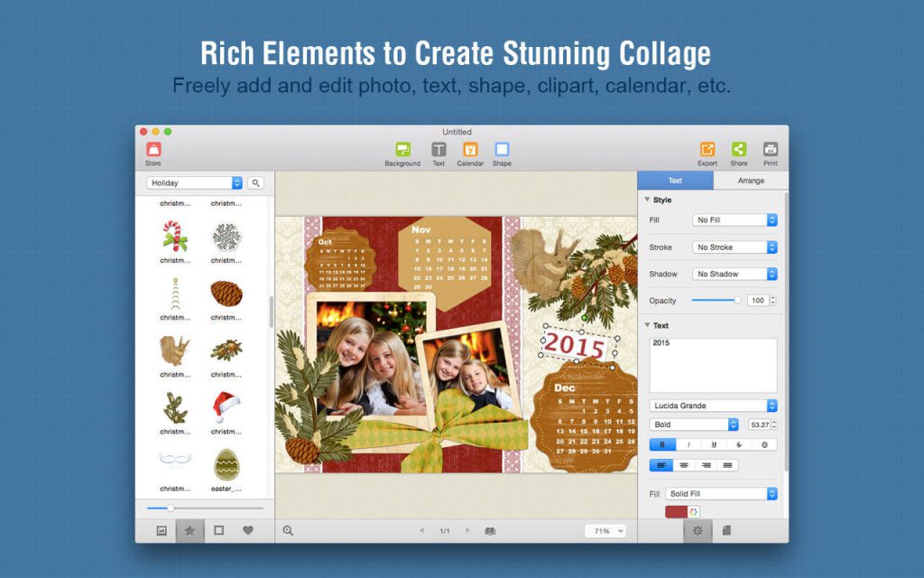Print the current project
924x578 pixels.
tap(770, 150)
